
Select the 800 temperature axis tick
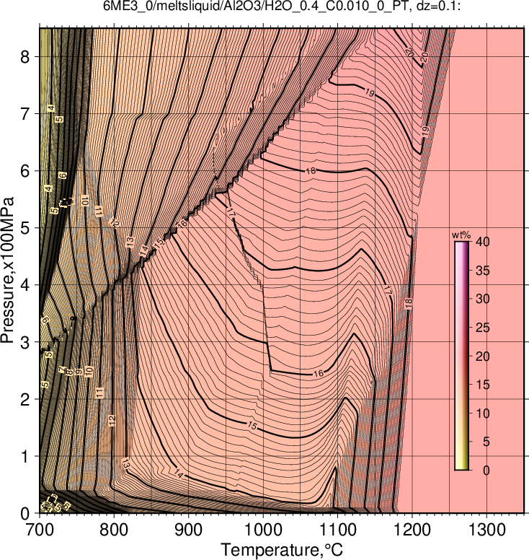coord(114,530)
